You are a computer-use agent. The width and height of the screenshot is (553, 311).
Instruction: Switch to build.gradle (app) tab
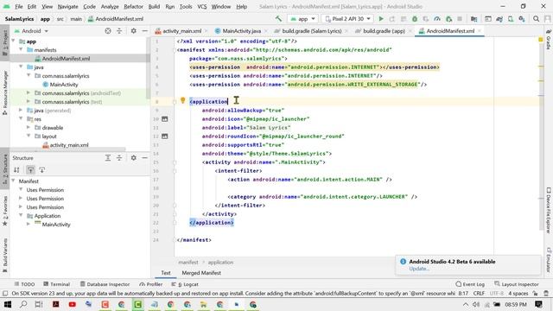384,31
